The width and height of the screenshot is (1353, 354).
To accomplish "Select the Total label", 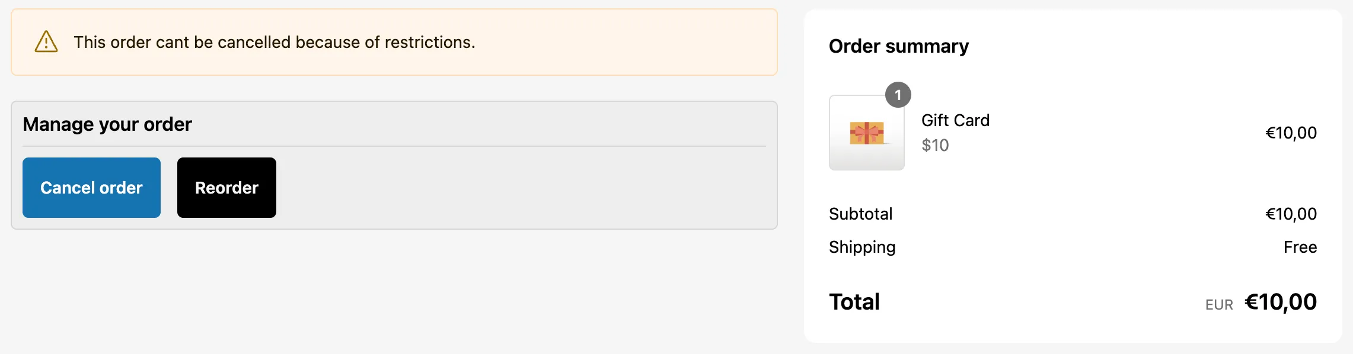I will pyautogui.click(x=854, y=301).
